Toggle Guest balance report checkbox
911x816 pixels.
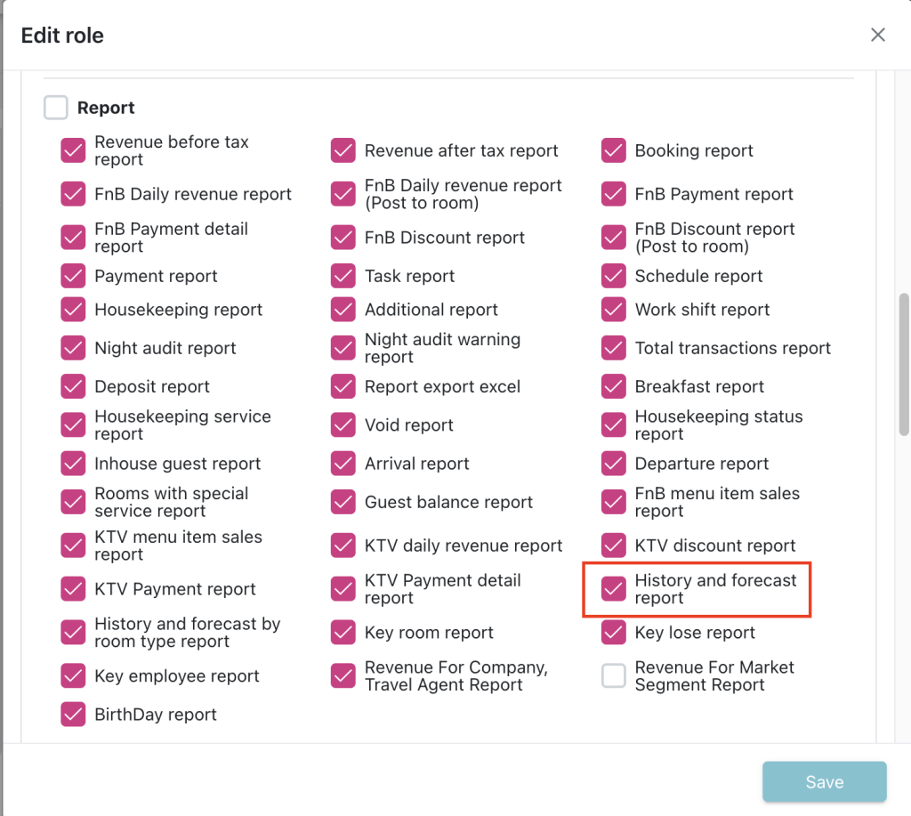(x=343, y=502)
